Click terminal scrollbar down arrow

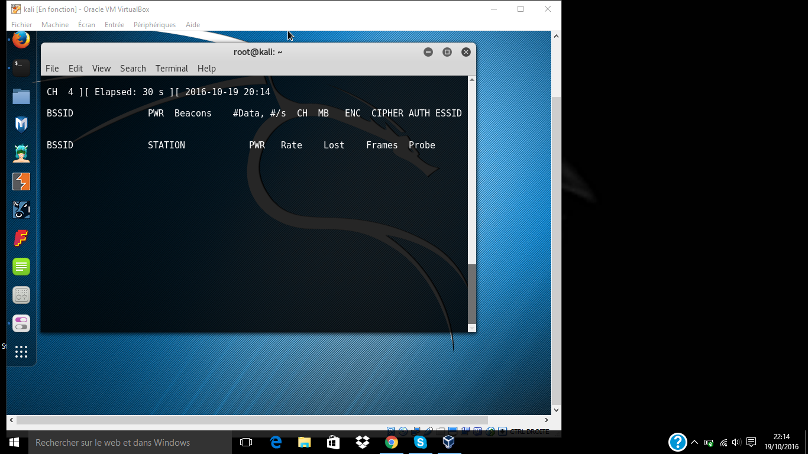pyautogui.click(x=471, y=327)
